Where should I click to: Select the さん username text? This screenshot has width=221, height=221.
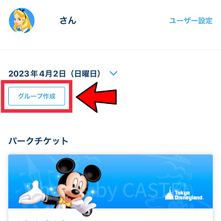click(68, 20)
